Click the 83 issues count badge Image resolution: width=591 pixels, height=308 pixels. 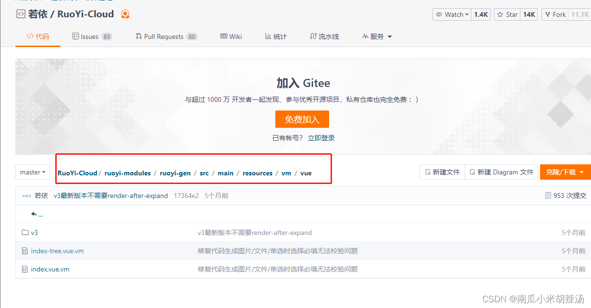click(107, 37)
